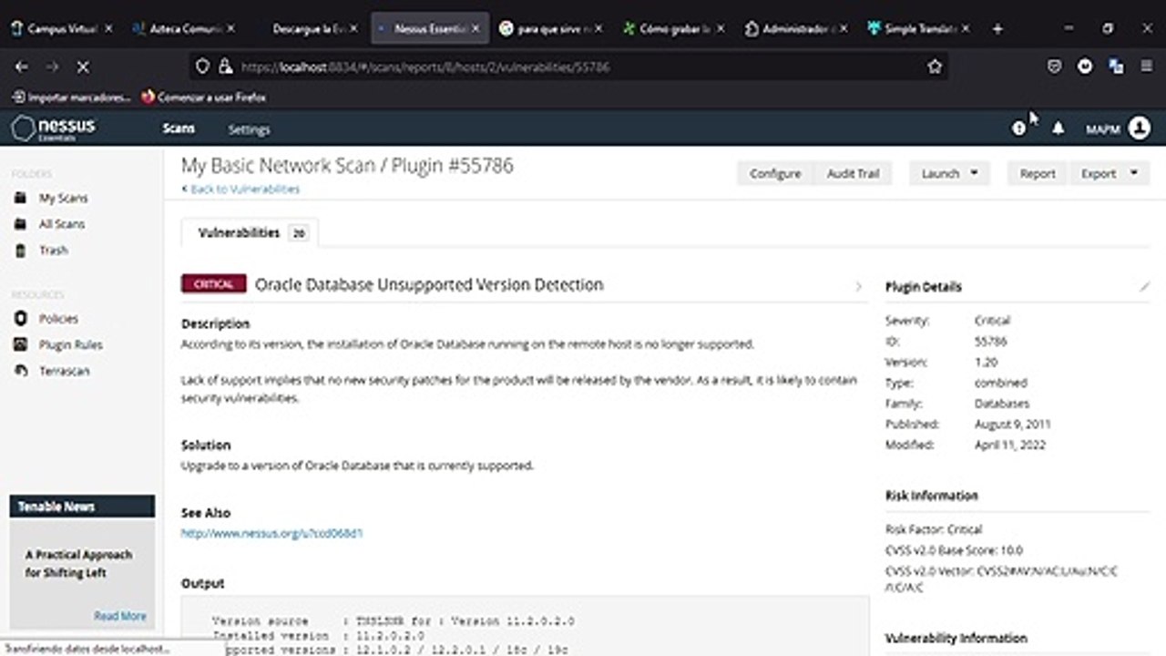Bookmark this page with star icon
1166x656 pixels.
pos(935,67)
